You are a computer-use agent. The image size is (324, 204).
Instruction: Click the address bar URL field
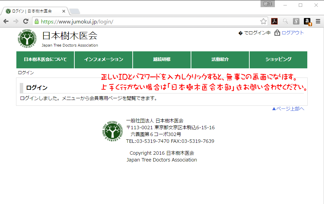click(150, 21)
